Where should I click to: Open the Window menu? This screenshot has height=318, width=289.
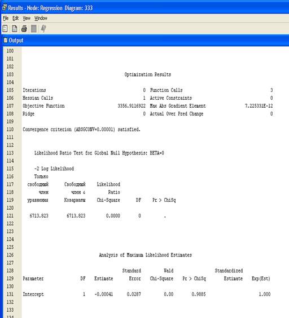point(41,18)
